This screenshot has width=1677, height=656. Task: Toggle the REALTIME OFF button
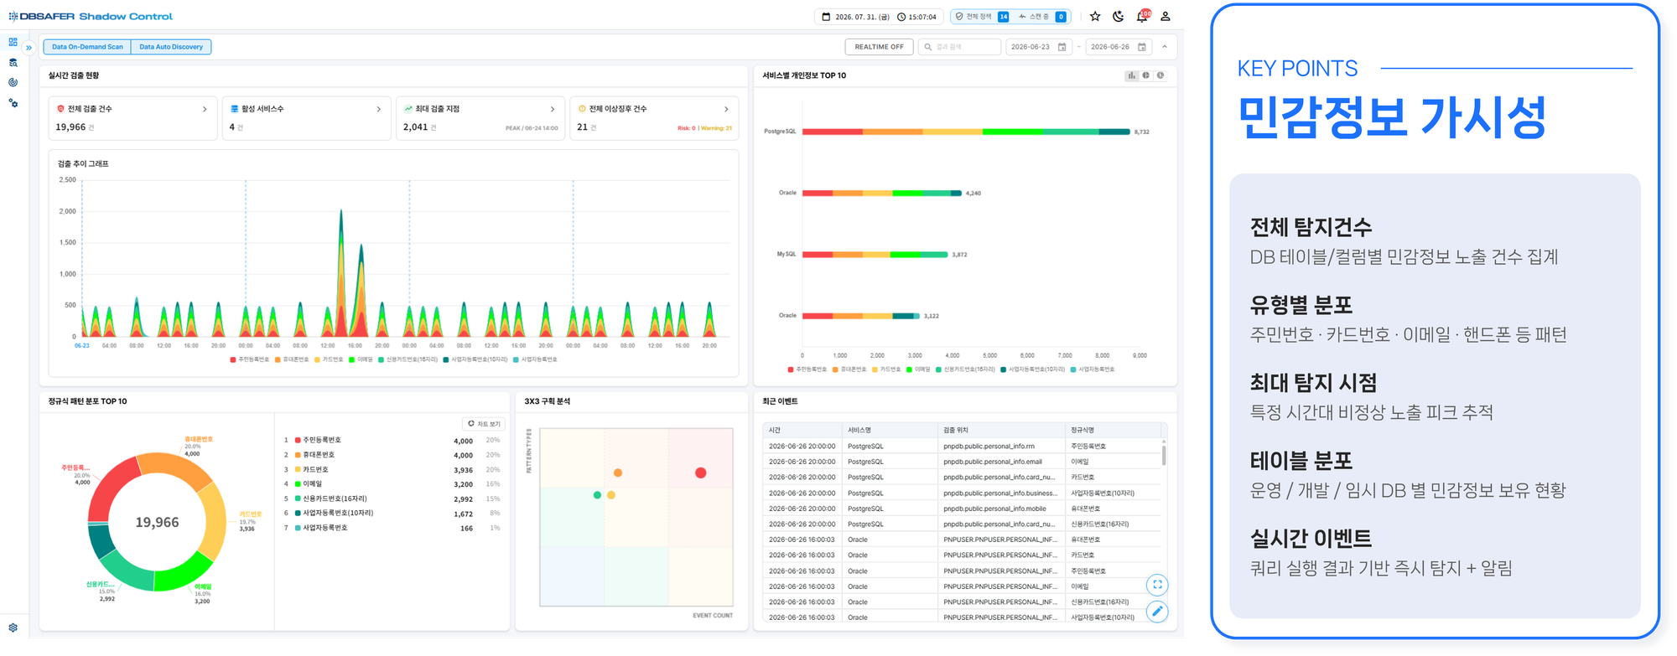pos(879,47)
